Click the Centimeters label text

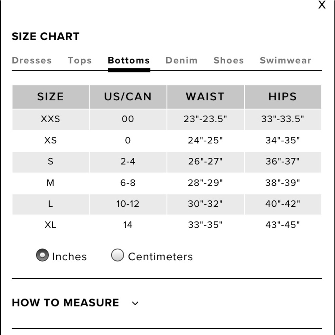point(160,257)
